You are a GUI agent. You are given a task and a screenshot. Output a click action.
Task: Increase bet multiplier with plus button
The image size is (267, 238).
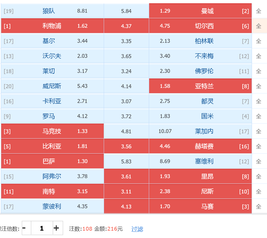[58, 228]
